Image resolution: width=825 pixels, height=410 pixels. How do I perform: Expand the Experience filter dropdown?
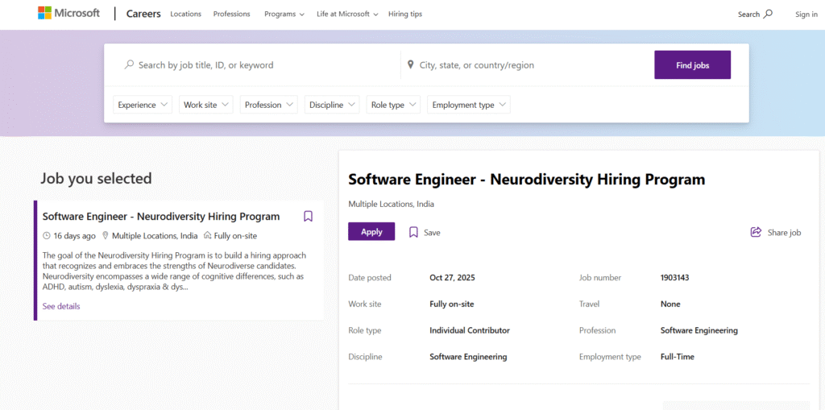[143, 105]
